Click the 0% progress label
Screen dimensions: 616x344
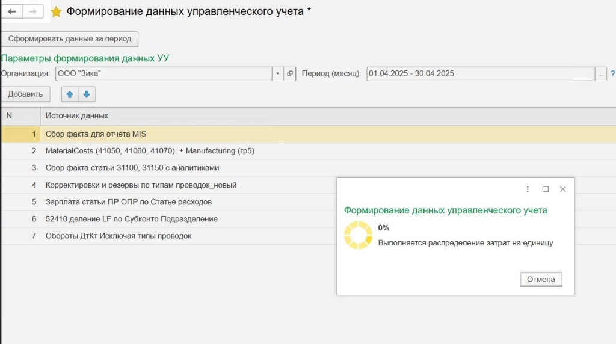tap(383, 228)
